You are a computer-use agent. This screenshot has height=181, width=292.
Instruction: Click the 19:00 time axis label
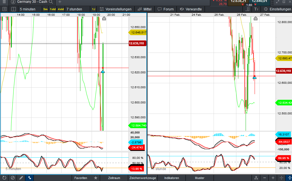point(96,15)
